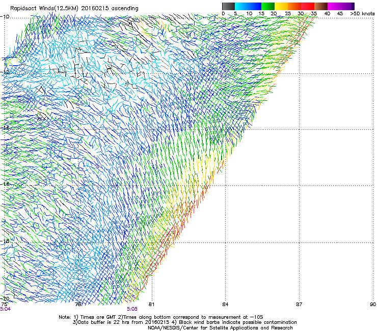Click the '90' longitude label
Viewport: 377px width, 331px height.
pyautogui.click(x=373, y=305)
